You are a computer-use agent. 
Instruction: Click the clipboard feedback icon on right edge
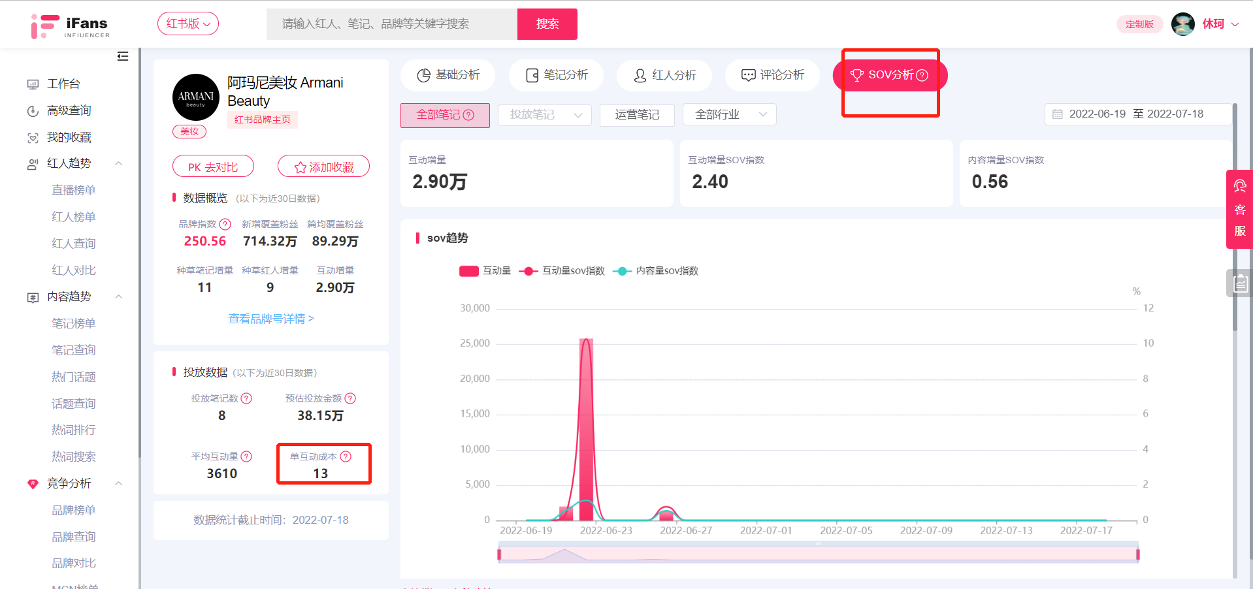tap(1240, 283)
